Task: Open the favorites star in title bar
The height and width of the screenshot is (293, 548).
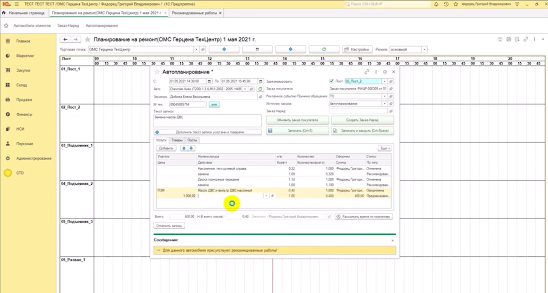Action: pos(456,4)
